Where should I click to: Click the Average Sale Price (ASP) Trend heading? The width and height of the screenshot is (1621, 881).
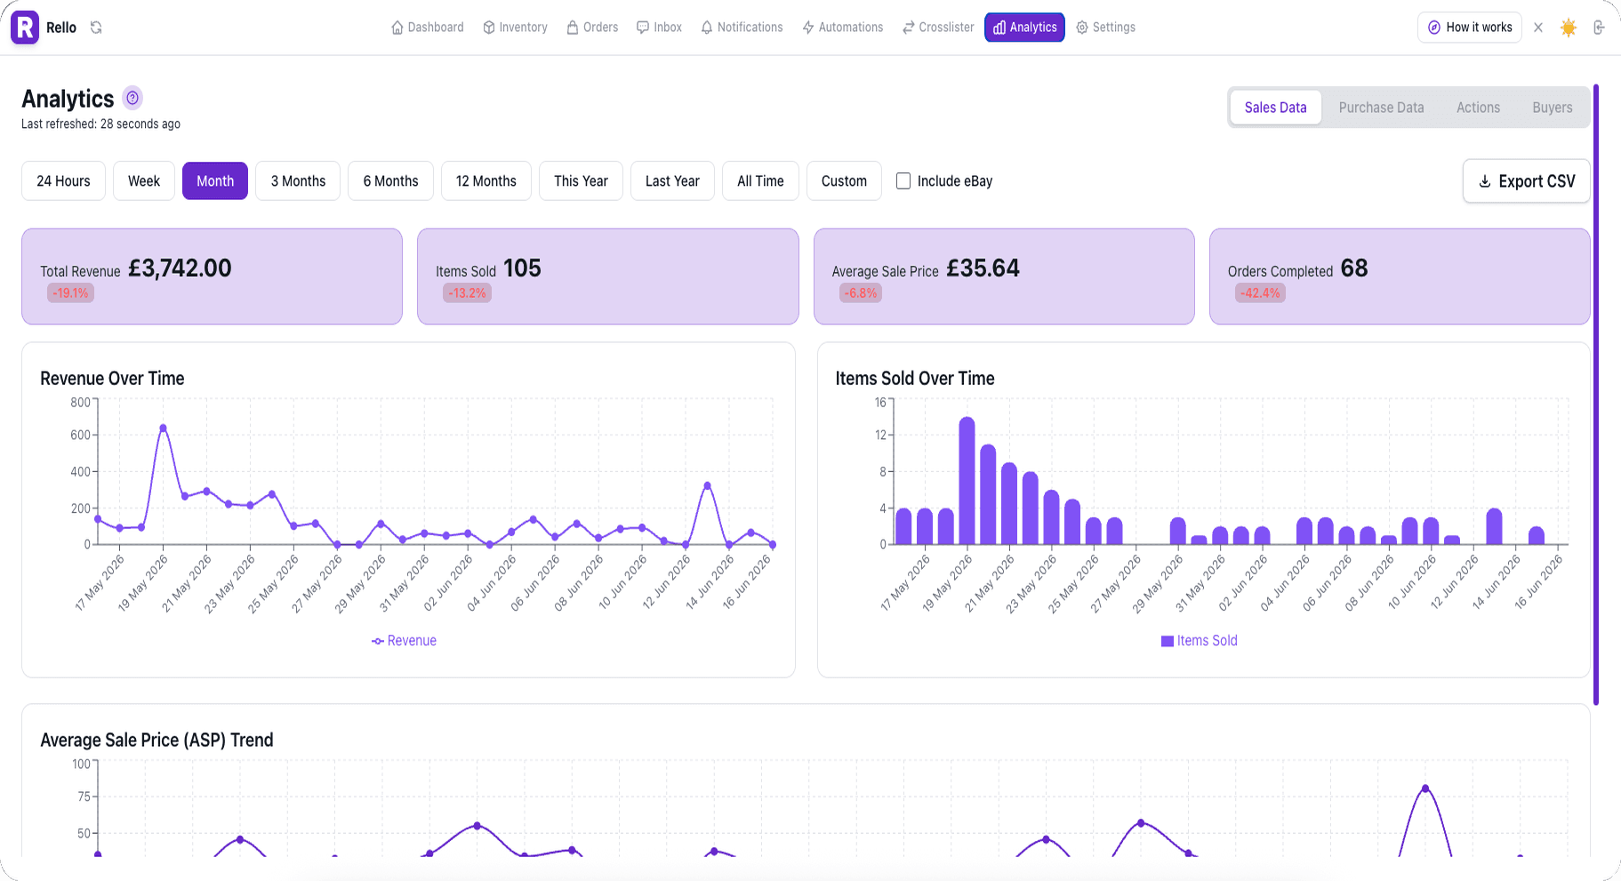(x=156, y=741)
